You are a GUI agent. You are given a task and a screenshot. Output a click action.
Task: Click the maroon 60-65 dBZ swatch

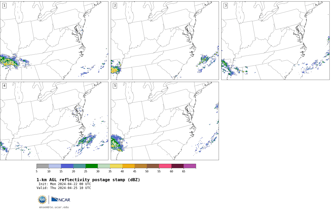177,166
